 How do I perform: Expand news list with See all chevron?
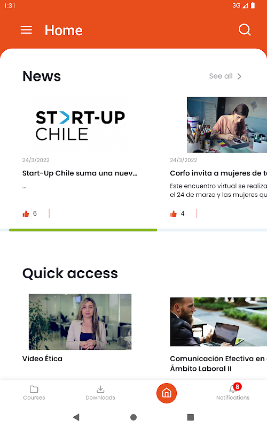[x=239, y=76]
